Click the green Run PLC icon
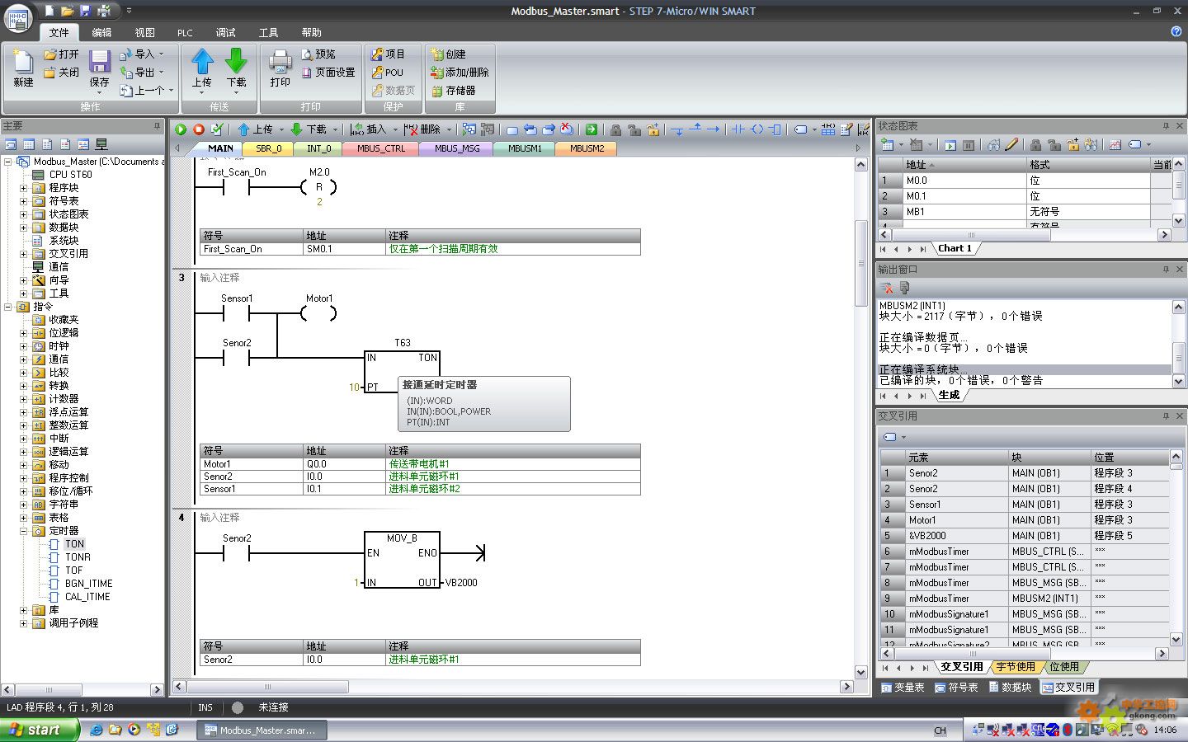The image size is (1188, 742). (181, 129)
